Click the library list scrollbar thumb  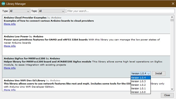point(172,20)
